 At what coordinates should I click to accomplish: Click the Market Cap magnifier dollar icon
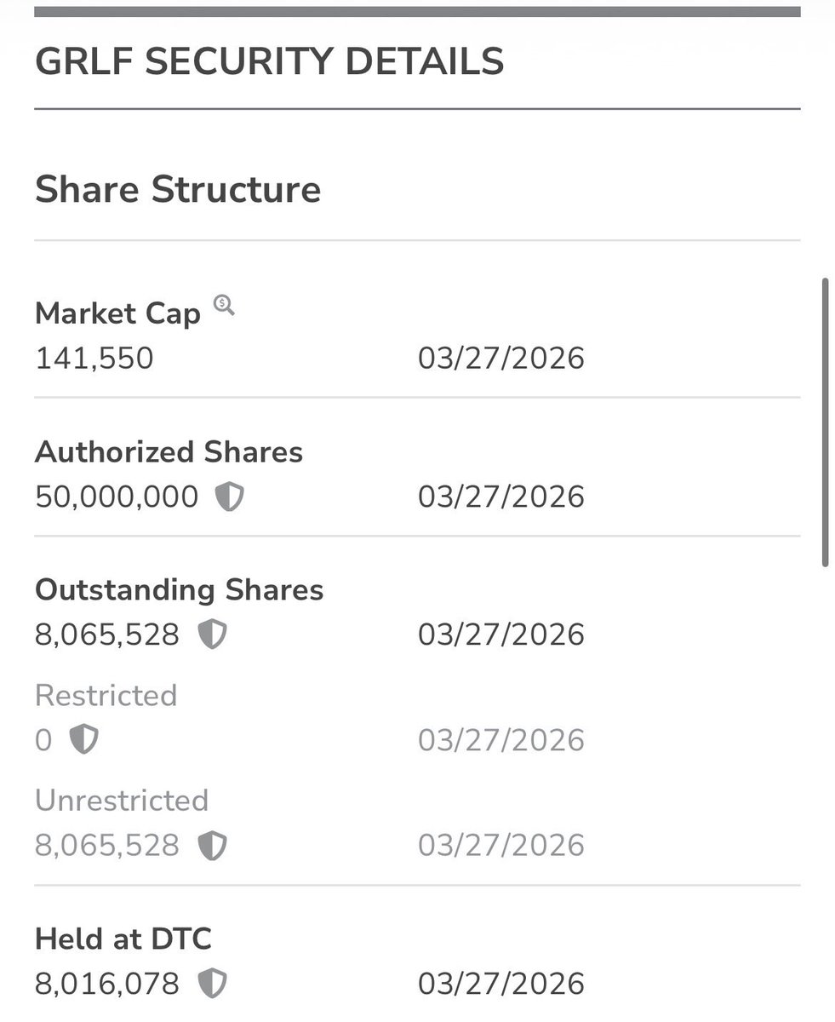click(224, 305)
